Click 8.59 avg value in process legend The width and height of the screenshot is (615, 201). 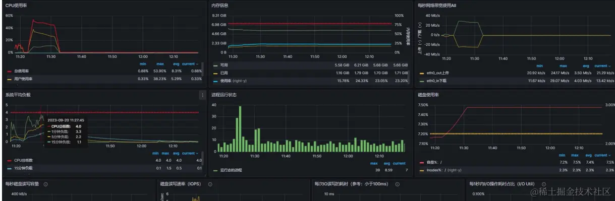coord(388,170)
